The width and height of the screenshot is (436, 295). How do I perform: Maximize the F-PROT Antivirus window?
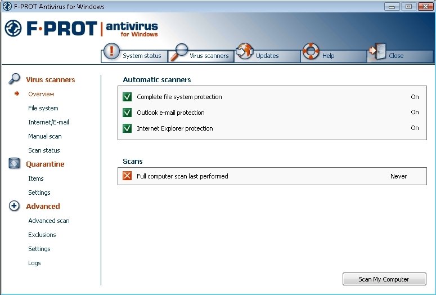pos(408,6)
